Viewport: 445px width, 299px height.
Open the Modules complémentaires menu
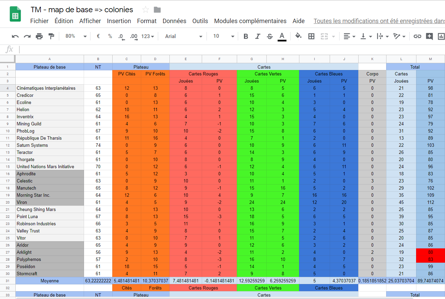(250, 21)
